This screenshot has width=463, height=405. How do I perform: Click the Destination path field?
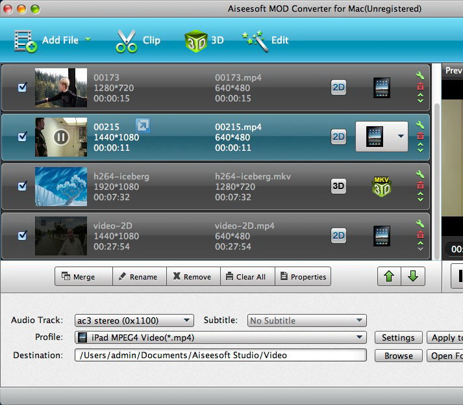click(221, 355)
